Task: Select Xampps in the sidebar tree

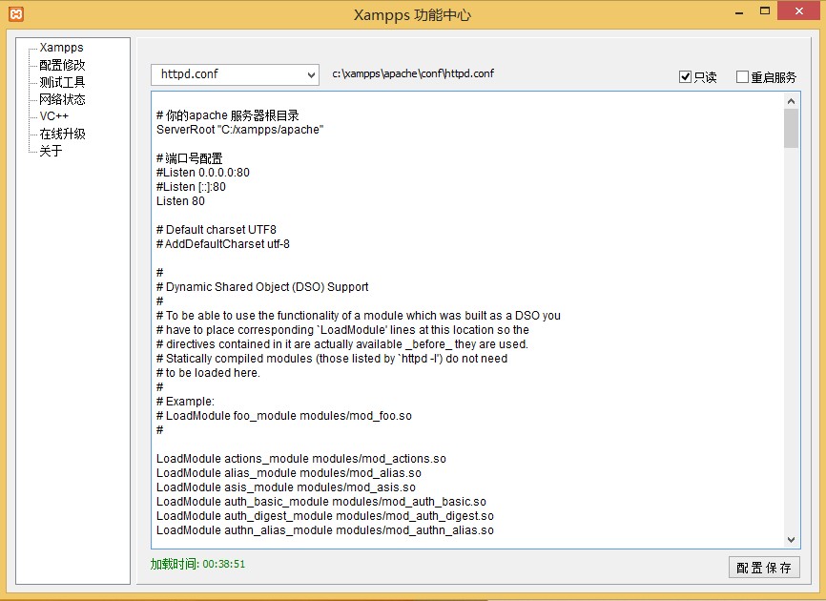Action: click(61, 48)
